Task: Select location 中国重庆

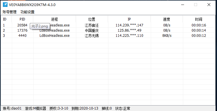Action: click(x=92, y=30)
